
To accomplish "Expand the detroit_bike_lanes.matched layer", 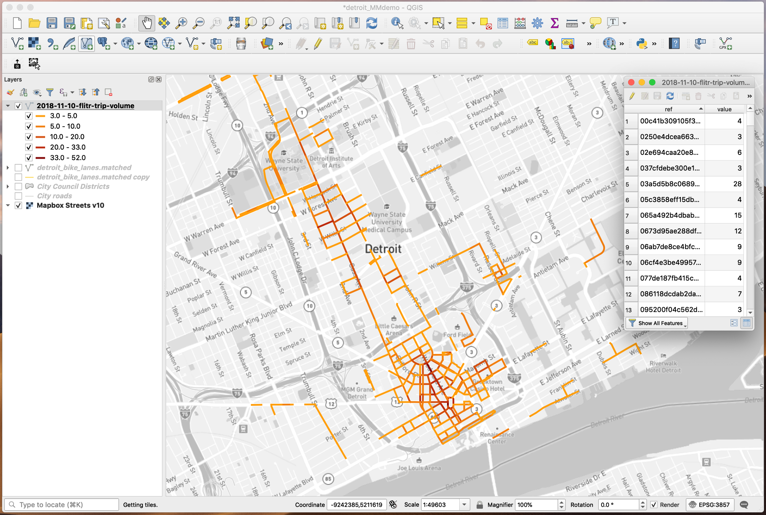I will coord(8,168).
